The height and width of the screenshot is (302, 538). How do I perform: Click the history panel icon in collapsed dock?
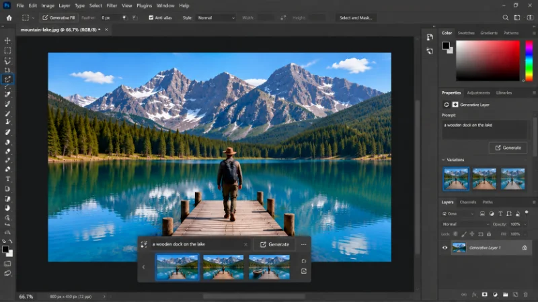coord(430,37)
